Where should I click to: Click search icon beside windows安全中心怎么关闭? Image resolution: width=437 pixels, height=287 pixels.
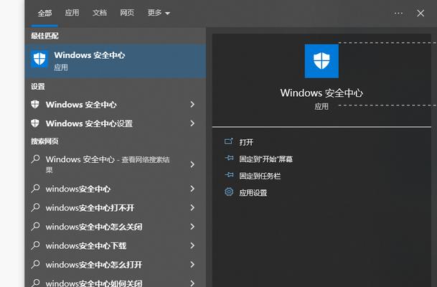point(35,227)
